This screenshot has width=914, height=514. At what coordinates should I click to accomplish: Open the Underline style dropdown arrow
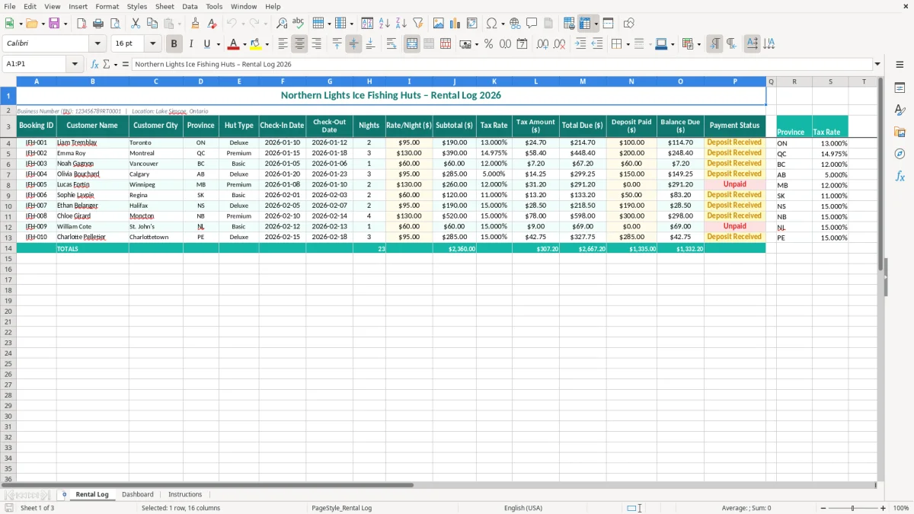218,44
